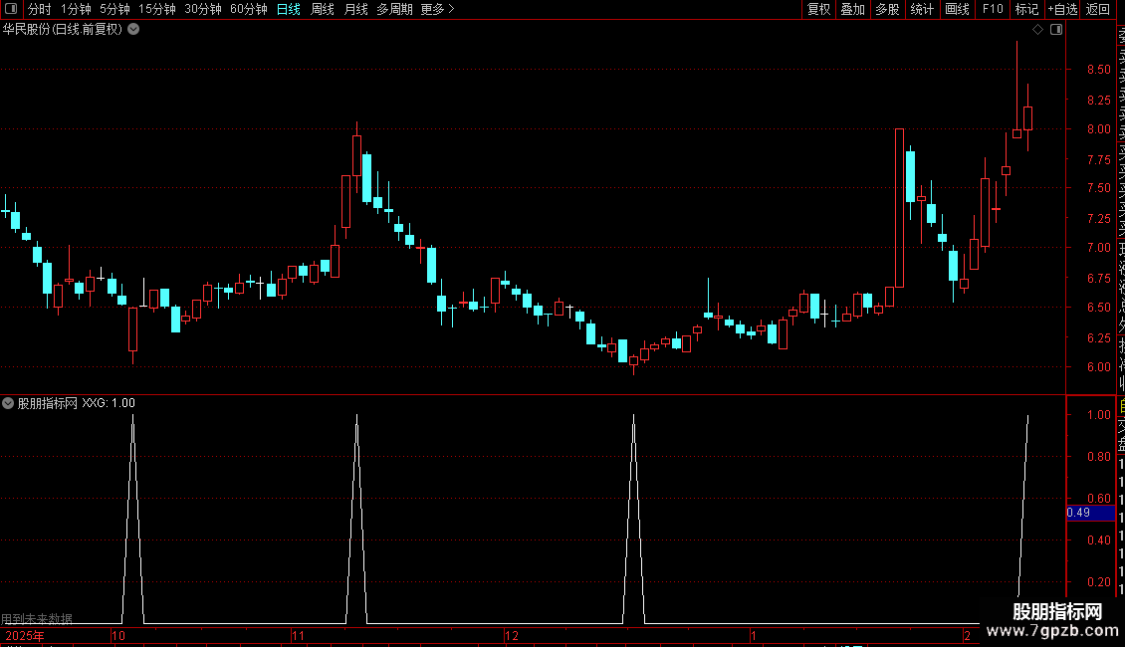This screenshot has height=647, width=1125.
Task: Open F10 company info
Action: click(993, 9)
